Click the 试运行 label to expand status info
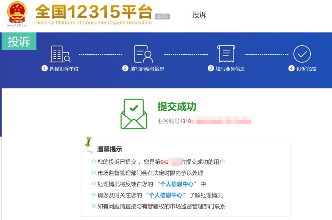 (162, 16)
